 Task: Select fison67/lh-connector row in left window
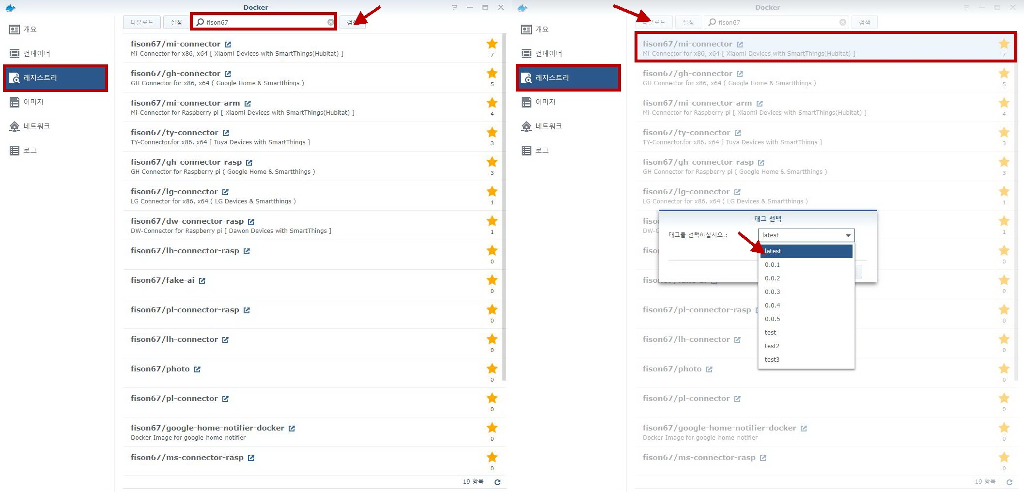pyautogui.click(x=312, y=343)
